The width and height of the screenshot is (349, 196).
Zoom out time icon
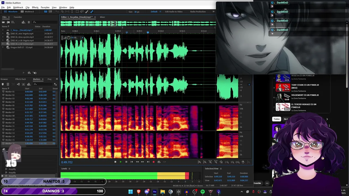pos(216,162)
